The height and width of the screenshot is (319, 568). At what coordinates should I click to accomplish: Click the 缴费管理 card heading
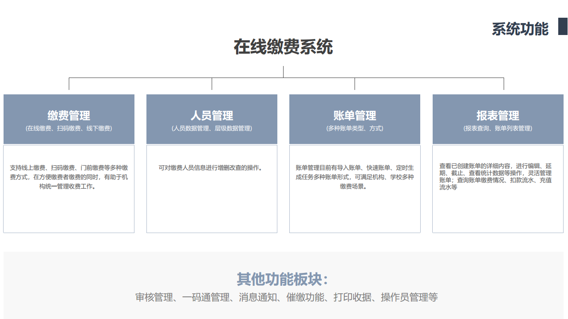tap(69, 116)
